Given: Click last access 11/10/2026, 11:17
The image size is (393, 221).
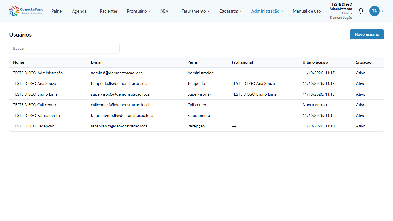Looking at the screenshot, I should pos(318,73).
